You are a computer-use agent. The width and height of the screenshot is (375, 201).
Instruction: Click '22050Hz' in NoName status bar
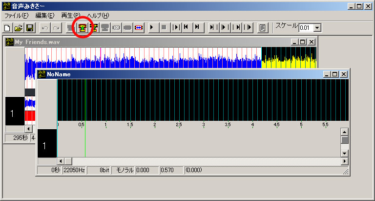click(x=74, y=170)
